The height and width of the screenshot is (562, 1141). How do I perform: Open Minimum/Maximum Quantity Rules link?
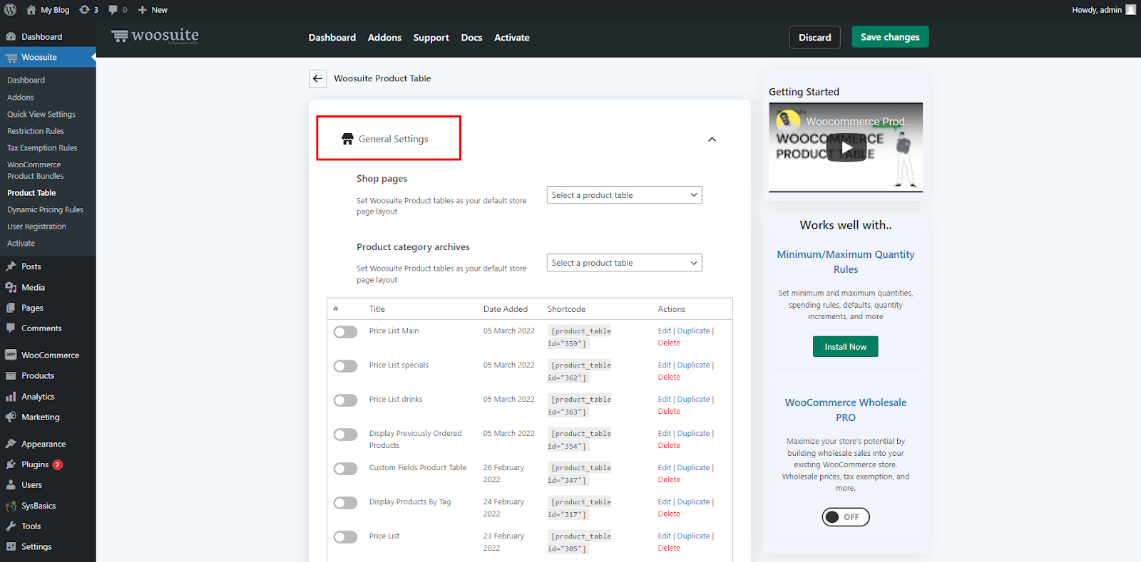point(846,261)
